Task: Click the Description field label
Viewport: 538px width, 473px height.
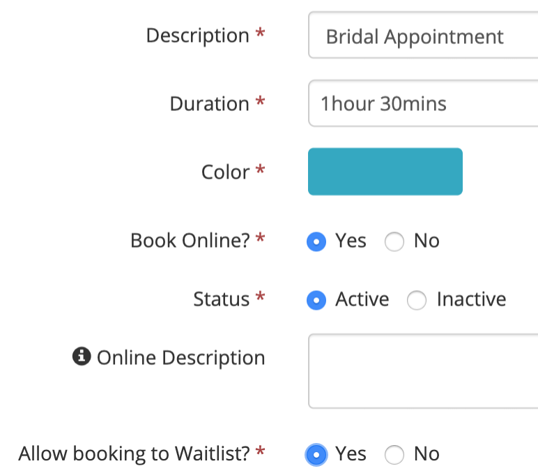Action: point(198,36)
